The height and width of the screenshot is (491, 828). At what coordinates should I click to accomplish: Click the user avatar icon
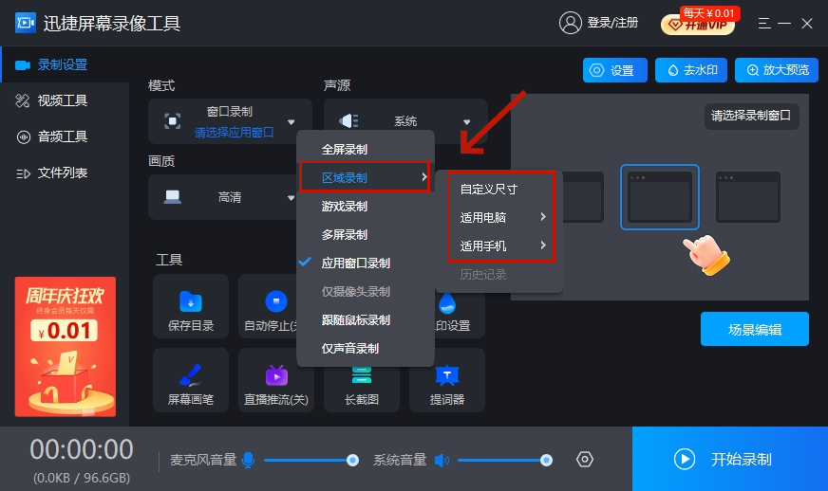(x=571, y=23)
